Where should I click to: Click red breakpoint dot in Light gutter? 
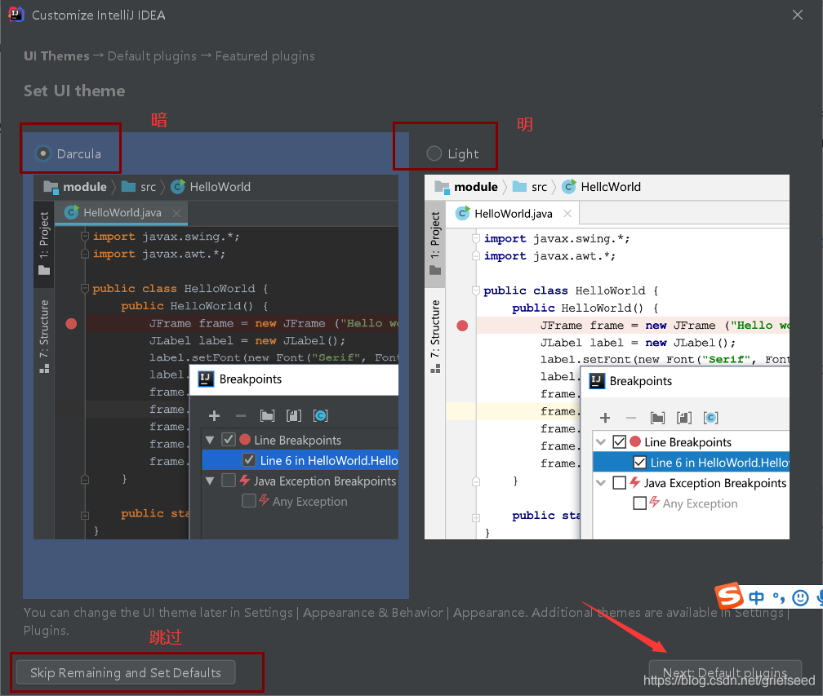click(462, 326)
